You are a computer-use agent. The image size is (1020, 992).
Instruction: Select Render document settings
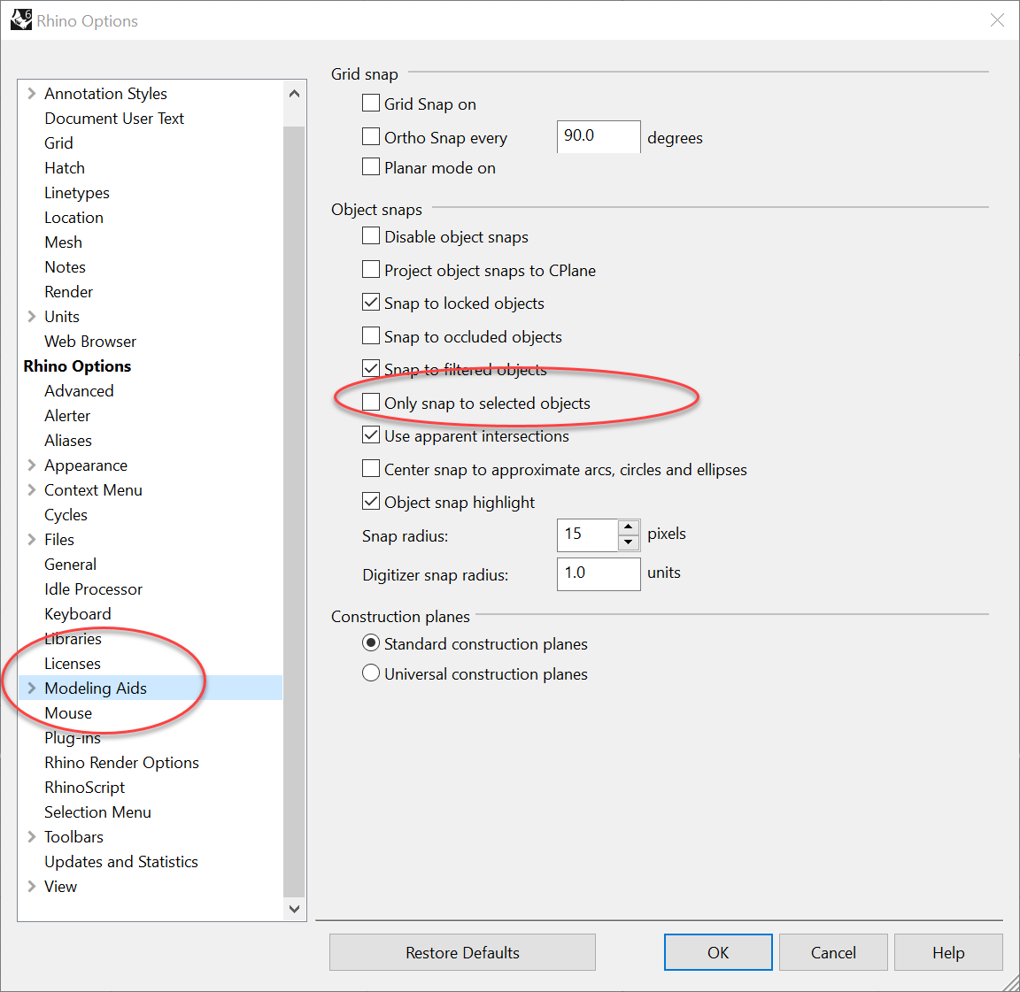click(x=68, y=292)
